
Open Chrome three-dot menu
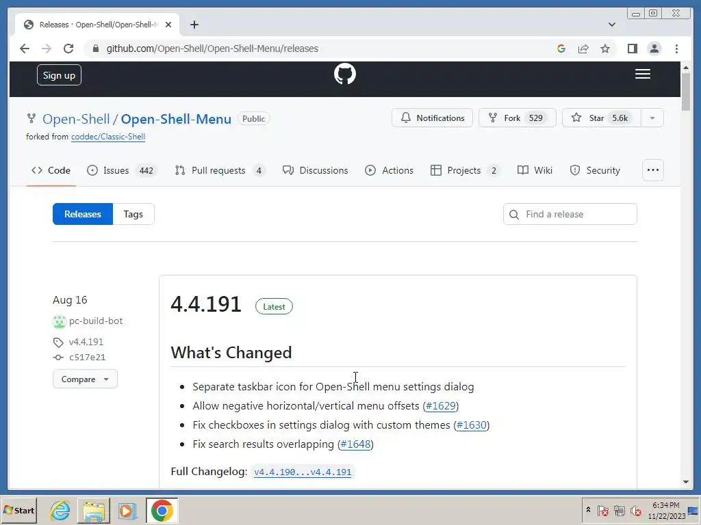pos(676,49)
